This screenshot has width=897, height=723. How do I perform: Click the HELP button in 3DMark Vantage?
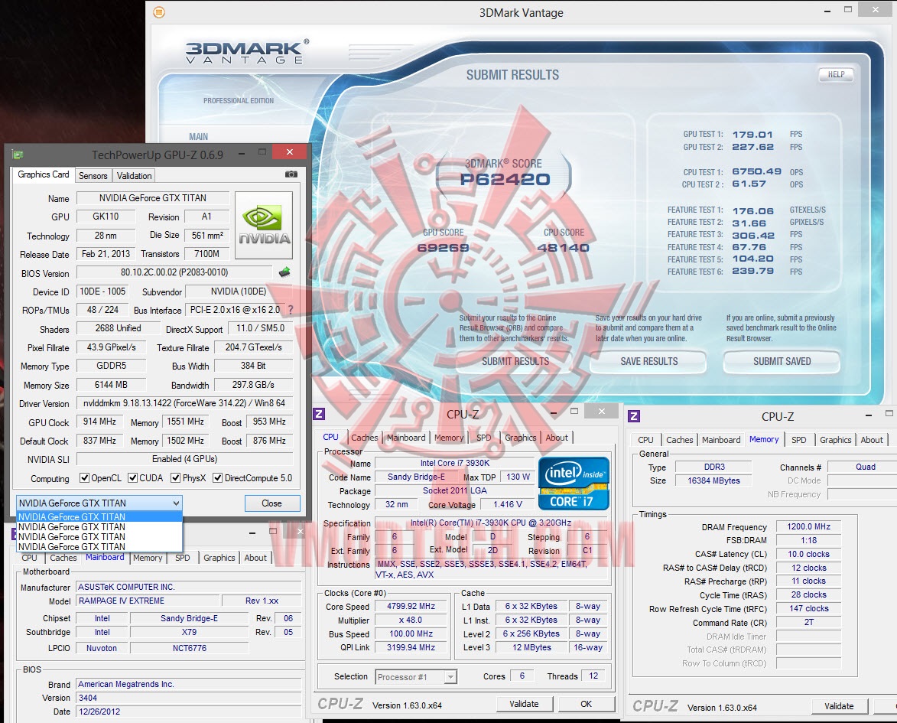coord(836,74)
